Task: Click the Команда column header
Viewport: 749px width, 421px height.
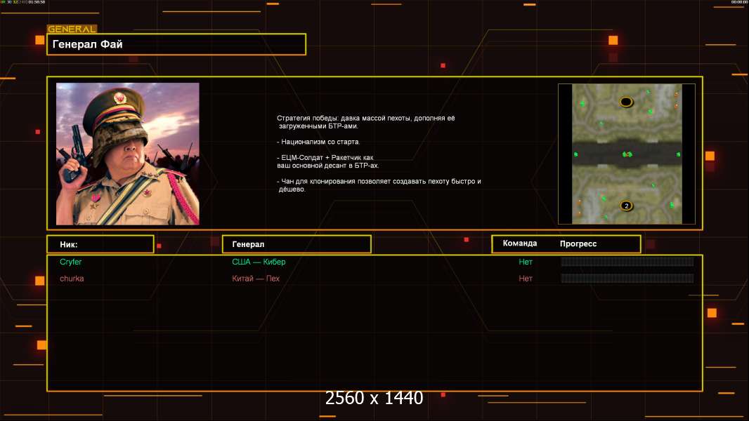Action: pyautogui.click(x=520, y=243)
